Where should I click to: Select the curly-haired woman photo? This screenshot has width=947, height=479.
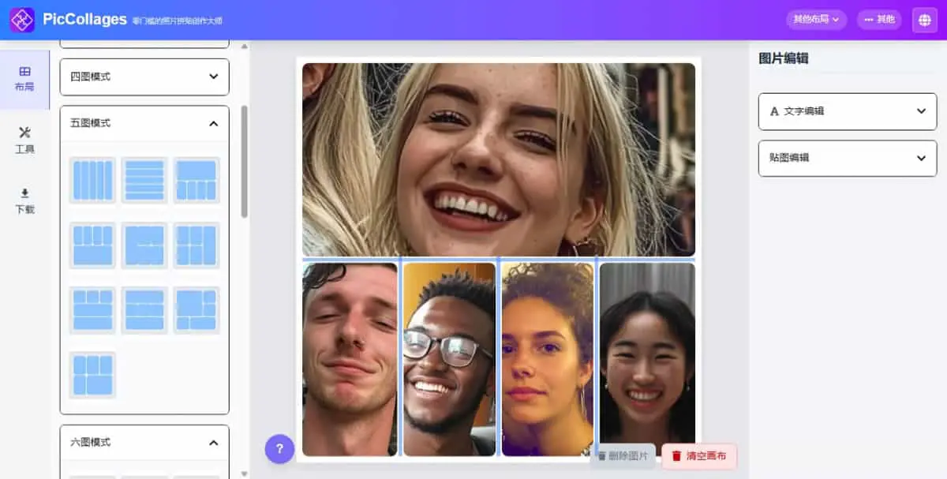coord(547,359)
